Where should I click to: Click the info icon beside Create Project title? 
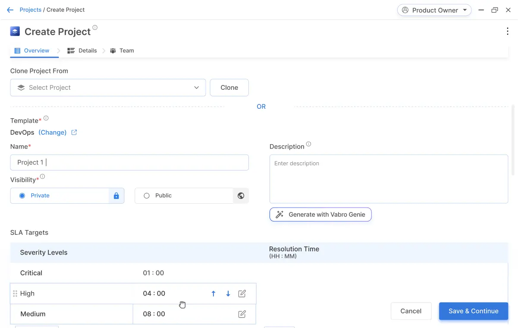[x=95, y=28]
